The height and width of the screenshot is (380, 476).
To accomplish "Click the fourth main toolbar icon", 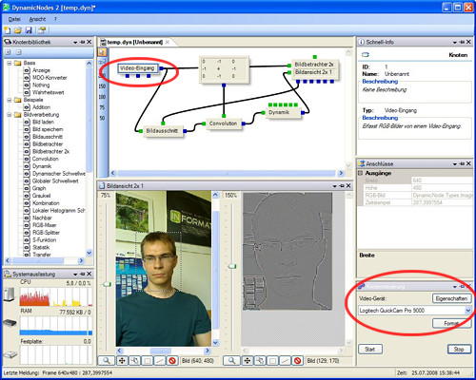I will pos(42,30).
